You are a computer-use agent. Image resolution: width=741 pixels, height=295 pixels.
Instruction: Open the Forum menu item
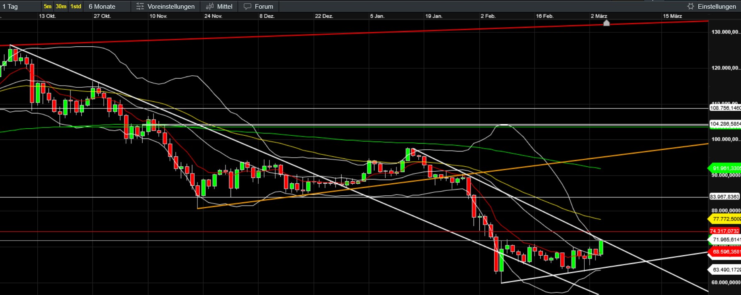(264, 7)
